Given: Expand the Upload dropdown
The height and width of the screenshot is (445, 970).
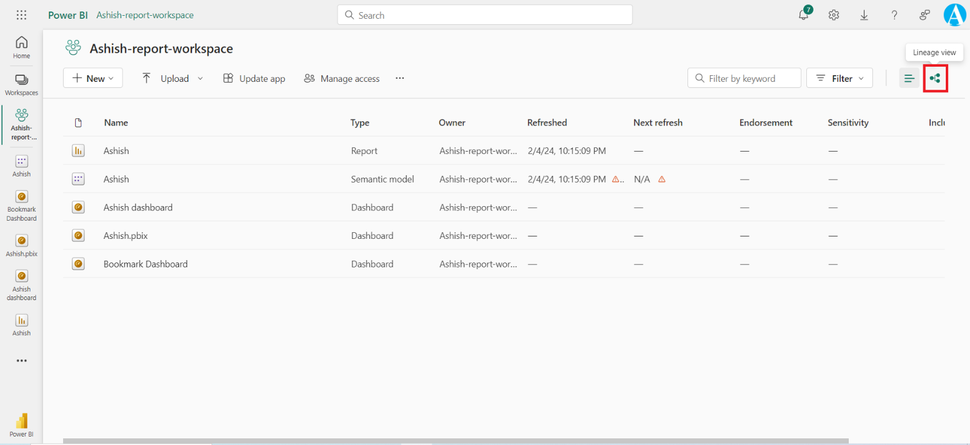Looking at the screenshot, I should tap(173, 78).
